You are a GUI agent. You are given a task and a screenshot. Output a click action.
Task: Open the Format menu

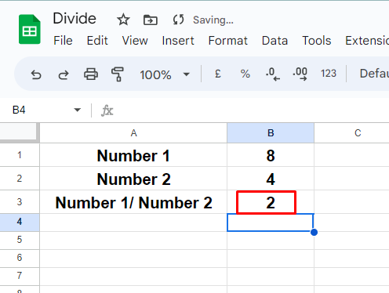pos(228,41)
